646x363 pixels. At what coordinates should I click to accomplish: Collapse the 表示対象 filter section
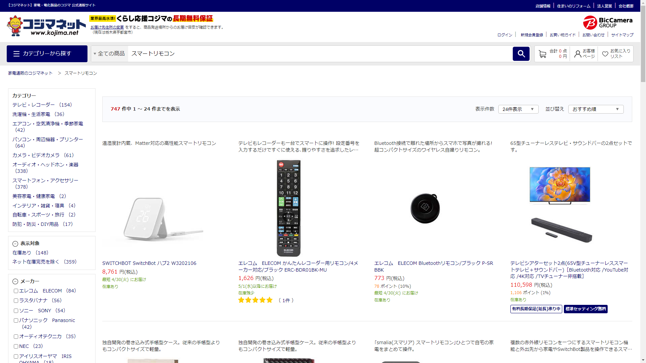pyautogui.click(x=15, y=244)
